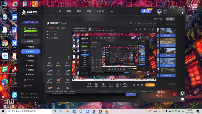
Task: Open the 虚拟形象 tool in toolbox
Action: coord(49,81)
